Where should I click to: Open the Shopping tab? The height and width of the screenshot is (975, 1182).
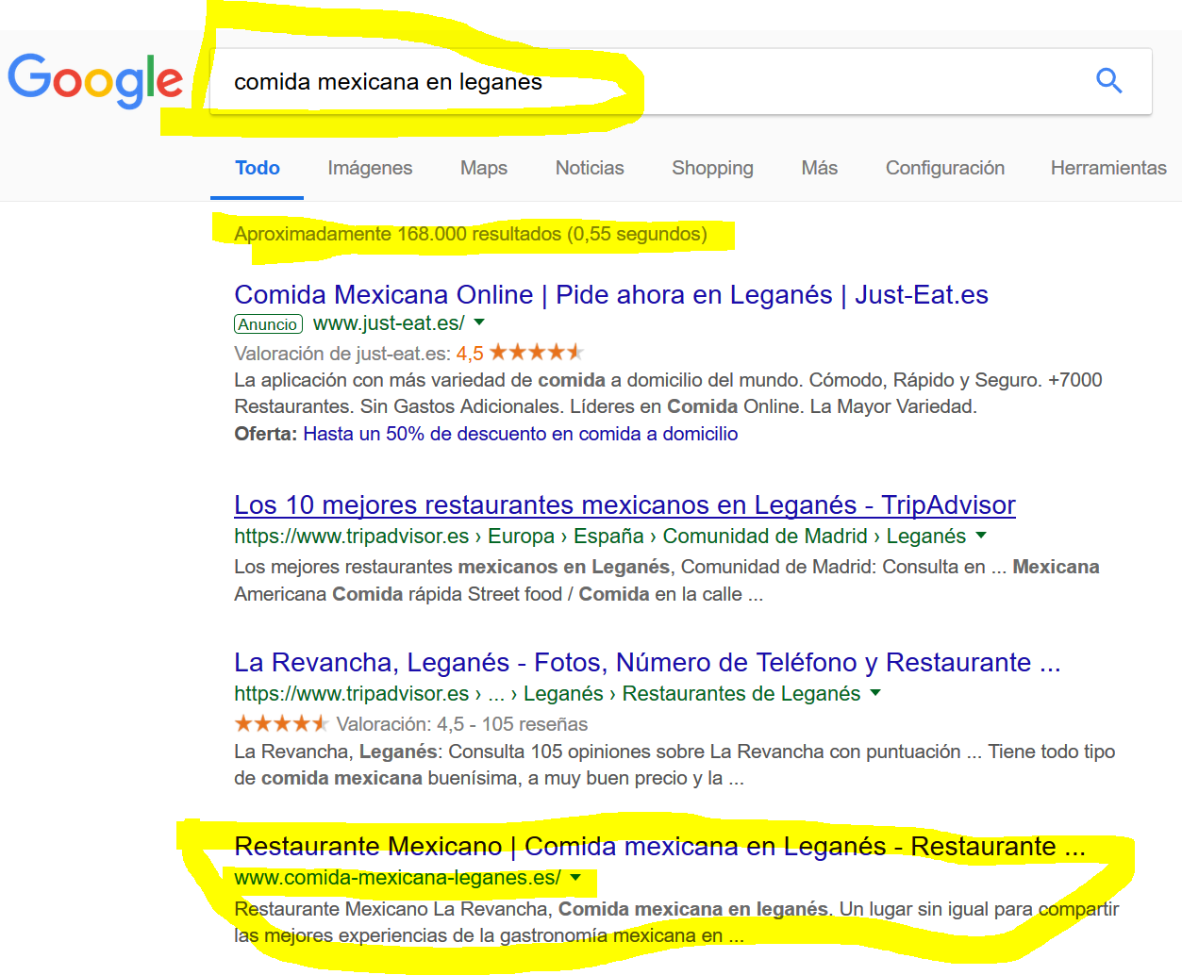[x=712, y=168]
